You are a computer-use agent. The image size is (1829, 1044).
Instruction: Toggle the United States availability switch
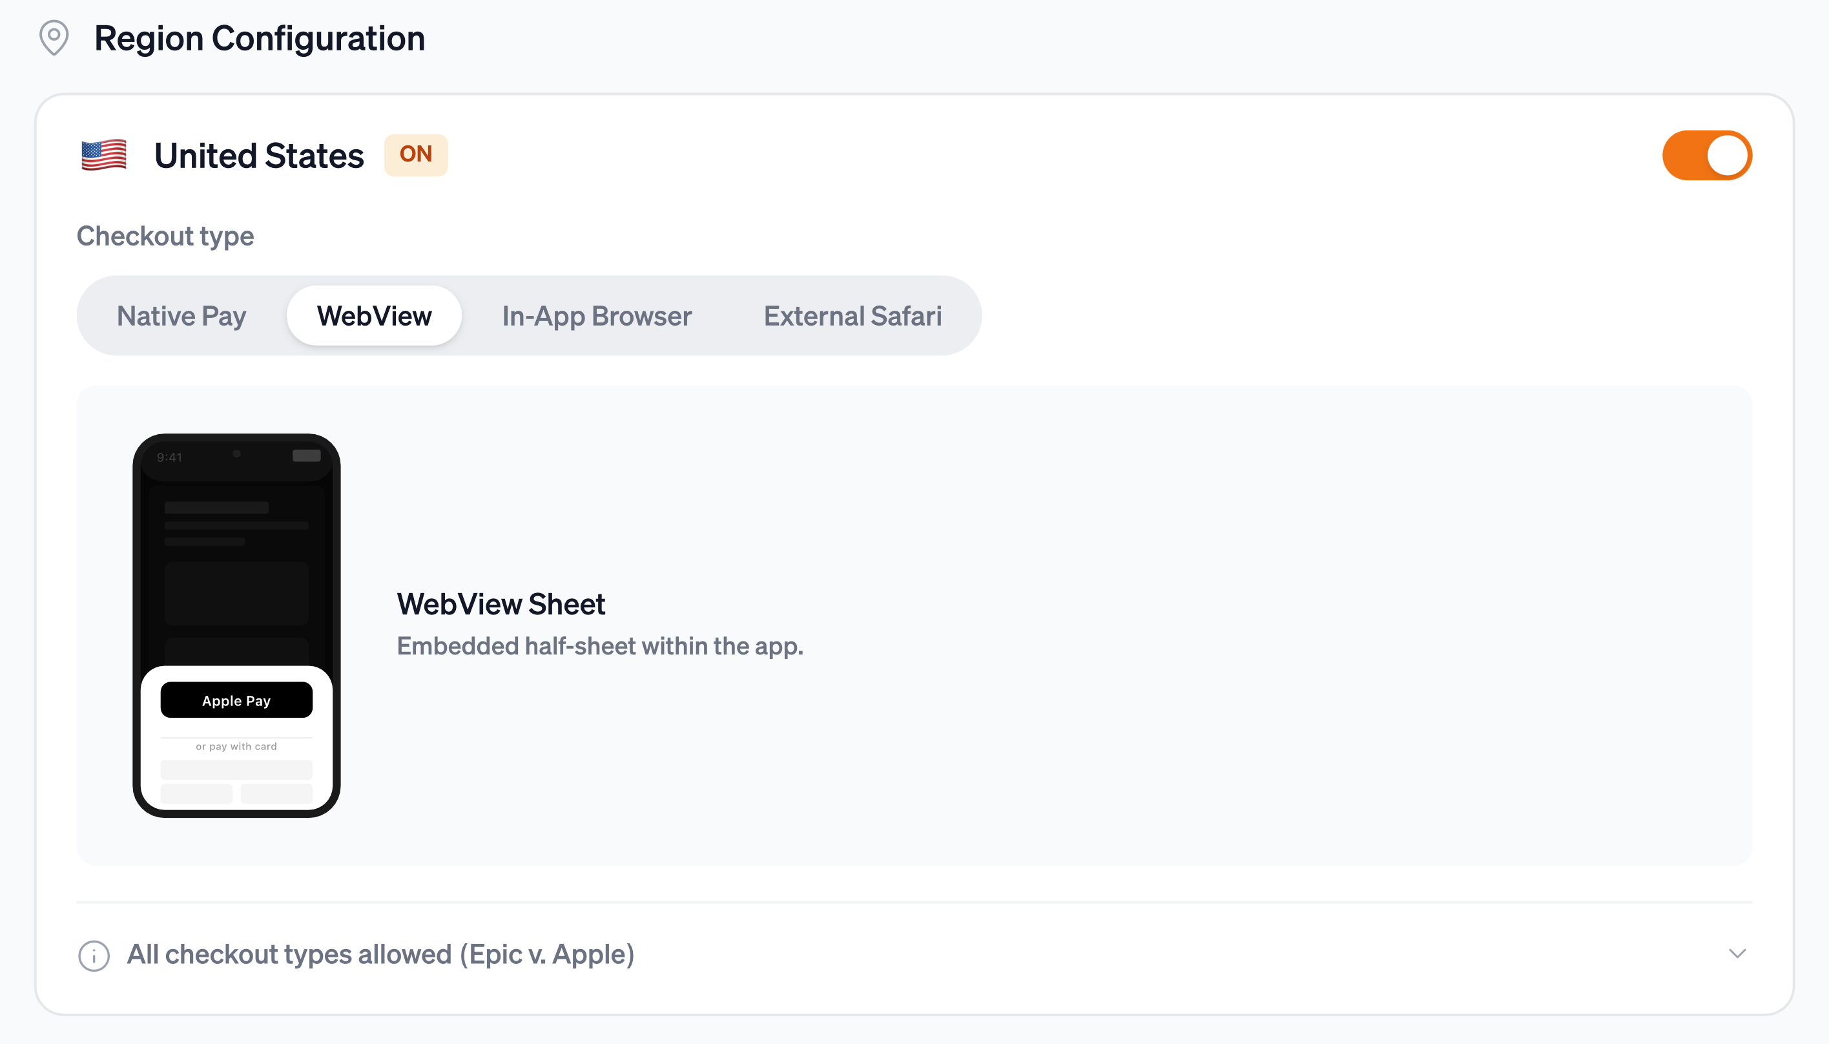pyautogui.click(x=1706, y=154)
